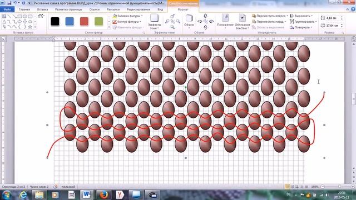Select the straight line shape
The height and width of the screenshot is (200, 356).
click(x=9, y=16)
